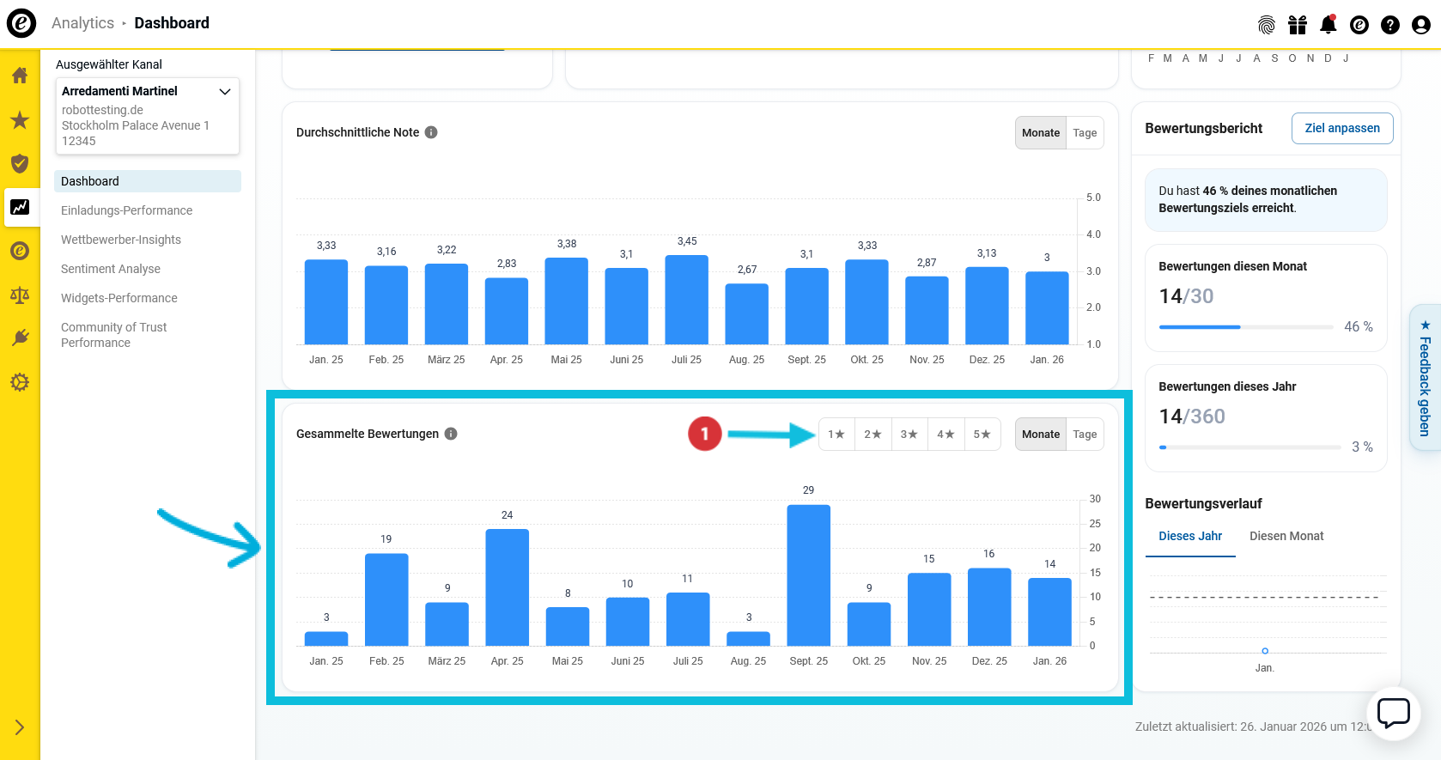
Task: Open the shield checkmark sidebar icon
Action: pos(20,164)
